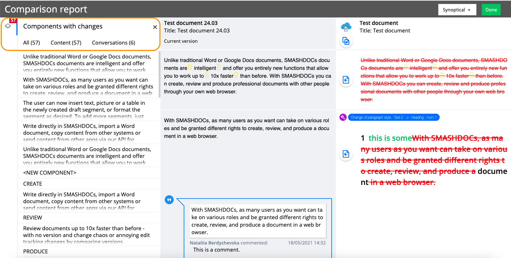Select first 'Write directly in SMASHDOCs' list item
511x258 pixels.
[x=88, y=132]
